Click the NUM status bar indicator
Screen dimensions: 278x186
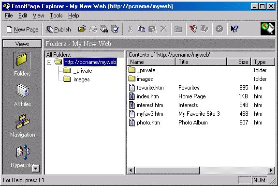[x=259, y=180]
